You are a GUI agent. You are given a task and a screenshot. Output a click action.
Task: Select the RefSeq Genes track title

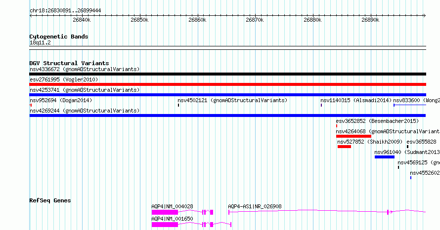click(50, 200)
